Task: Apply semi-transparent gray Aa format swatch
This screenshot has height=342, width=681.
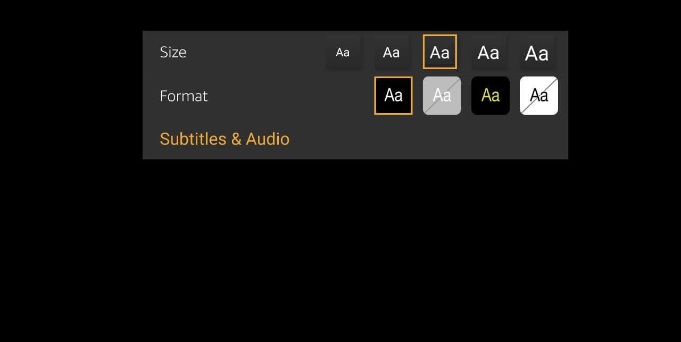Action: (x=442, y=96)
